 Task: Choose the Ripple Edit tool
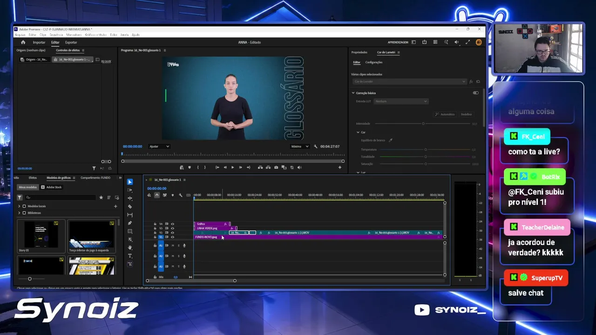(x=130, y=198)
